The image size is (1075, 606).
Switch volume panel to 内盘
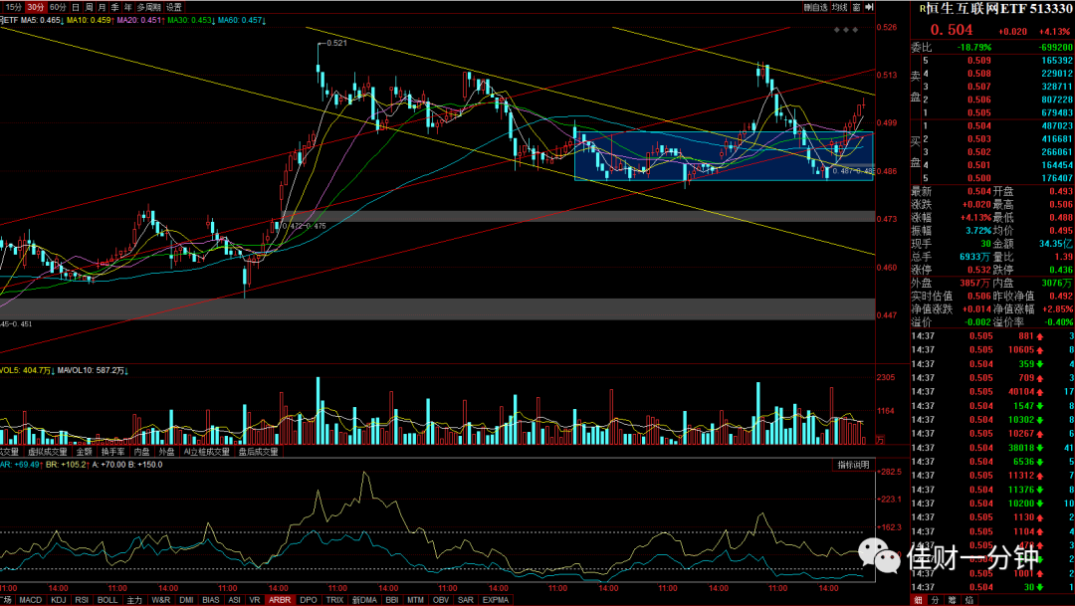tap(142, 452)
